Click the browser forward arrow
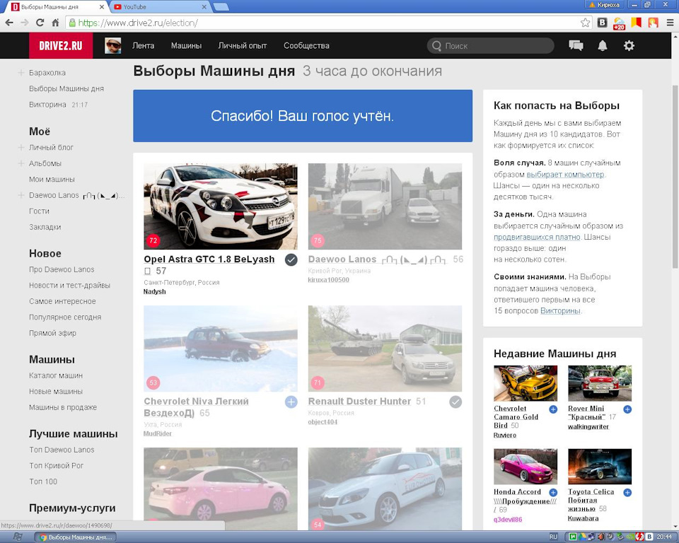This screenshot has height=543, width=679. click(x=25, y=23)
